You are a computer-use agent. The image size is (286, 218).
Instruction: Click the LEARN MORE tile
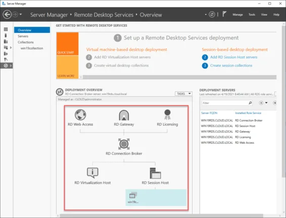tap(68, 67)
